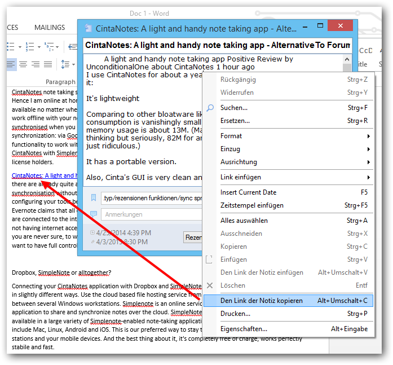The image size is (393, 365).
Task: Select Insert Current Date menu entry
Action: pos(288,192)
